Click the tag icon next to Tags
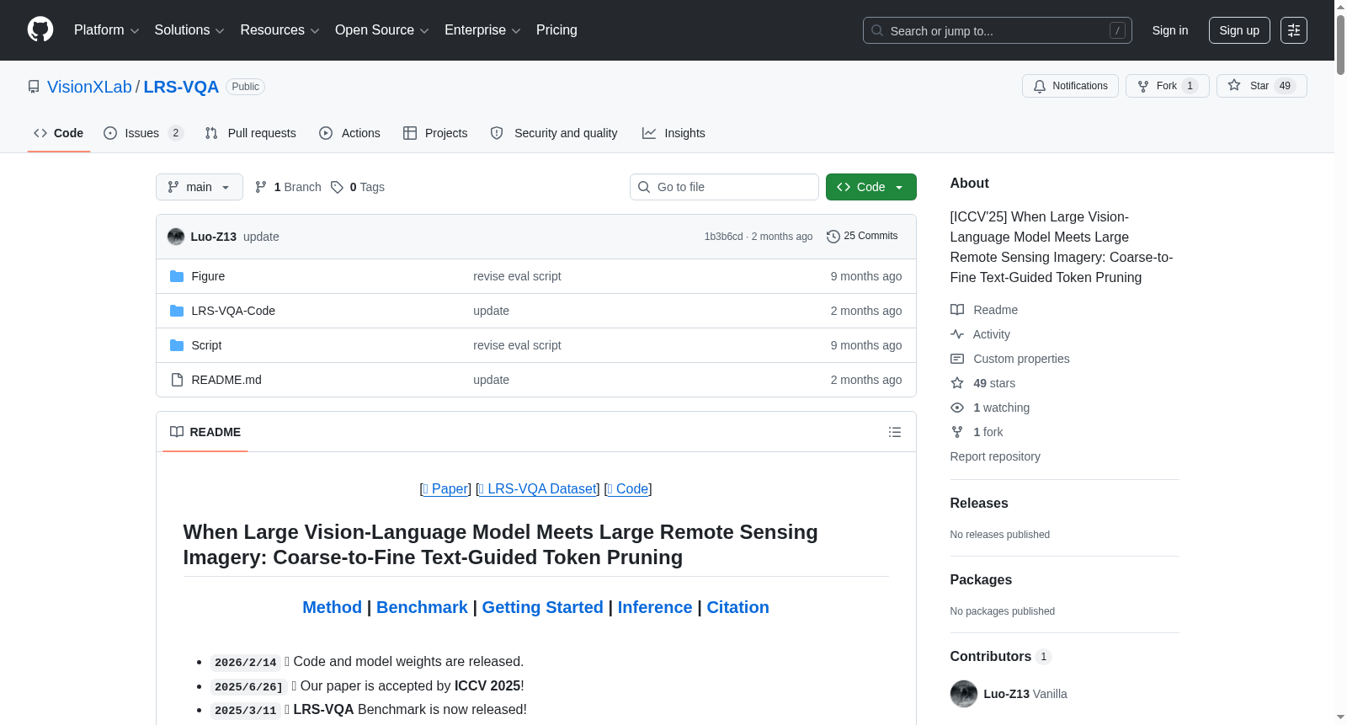This screenshot has width=1347, height=725. 337,187
